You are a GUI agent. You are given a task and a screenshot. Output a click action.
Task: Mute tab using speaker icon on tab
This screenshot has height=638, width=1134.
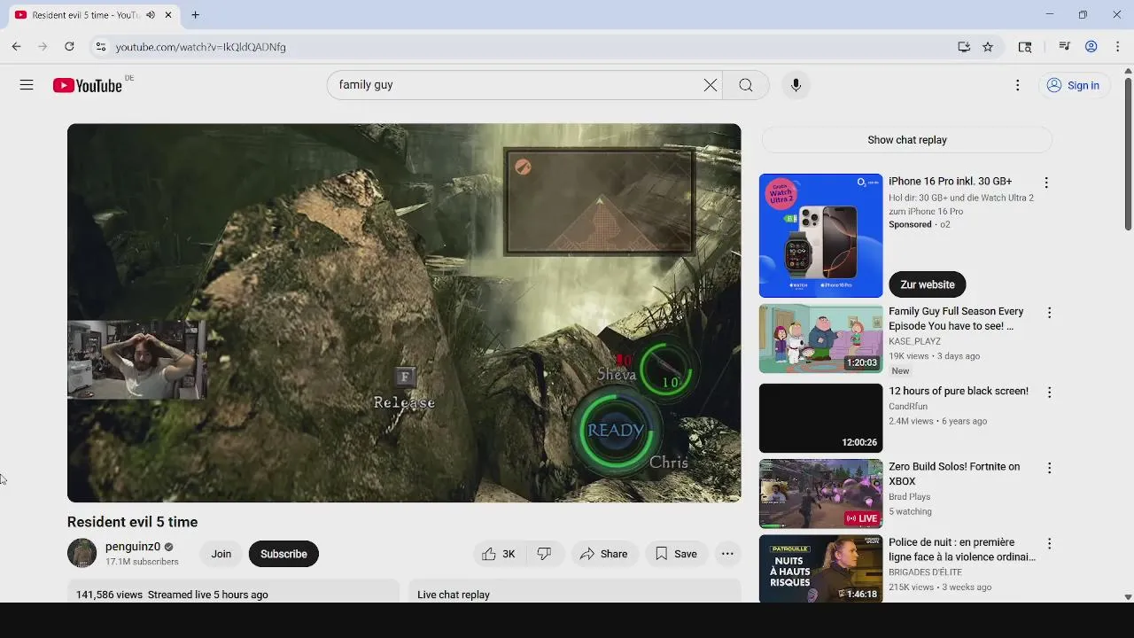coord(151,15)
